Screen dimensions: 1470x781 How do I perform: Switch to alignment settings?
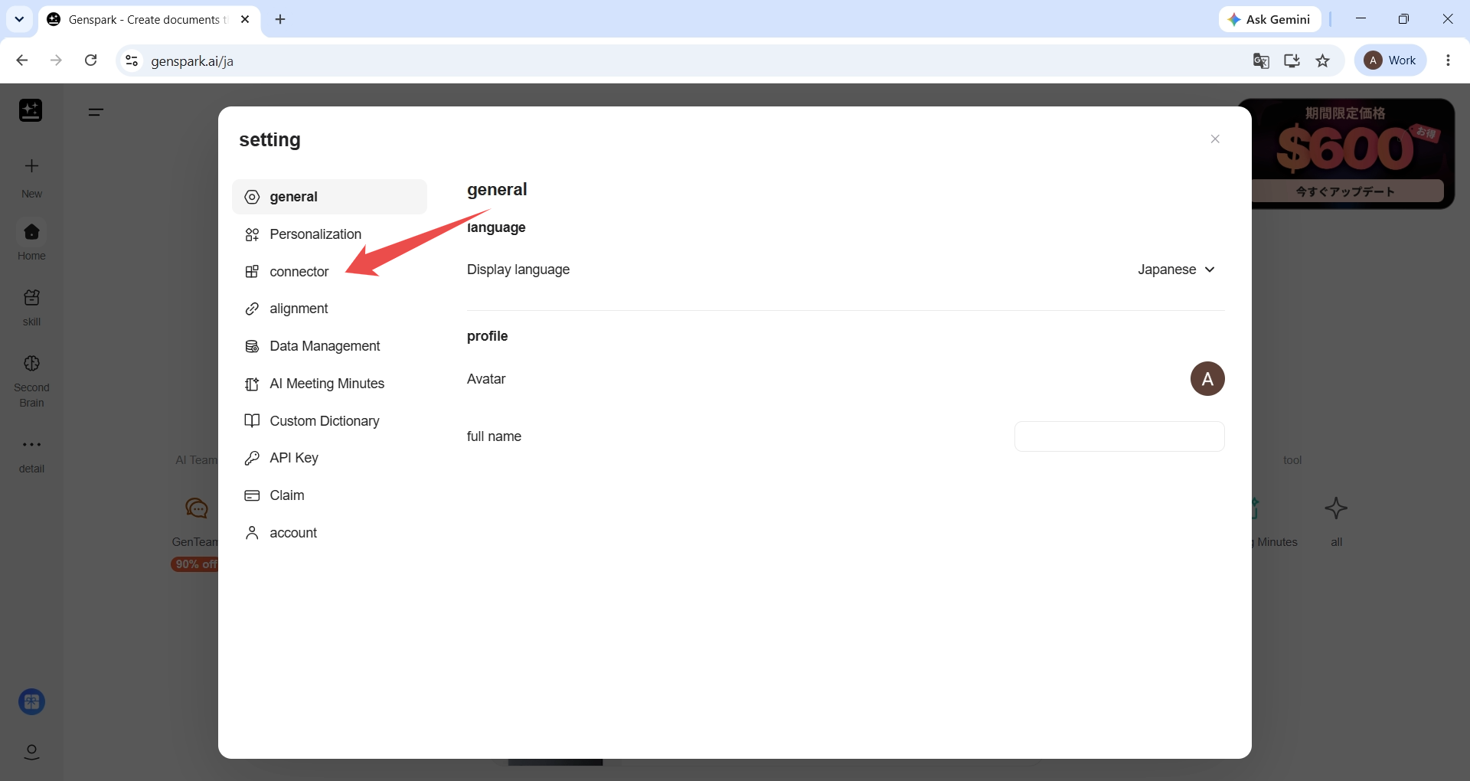coord(329,309)
